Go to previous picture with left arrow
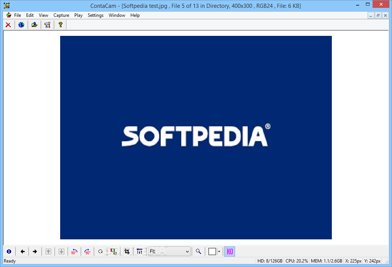 click(x=22, y=252)
